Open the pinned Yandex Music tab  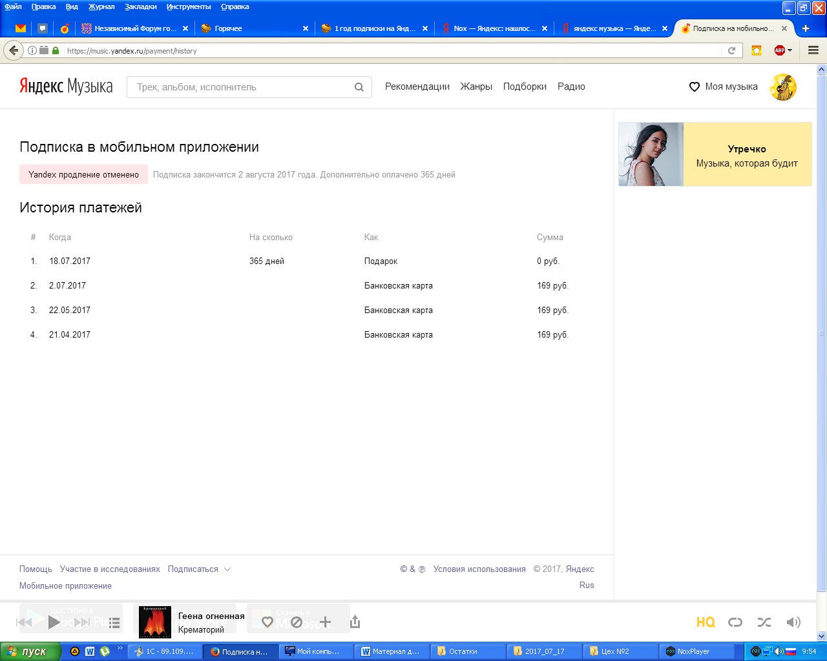point(64,28)
